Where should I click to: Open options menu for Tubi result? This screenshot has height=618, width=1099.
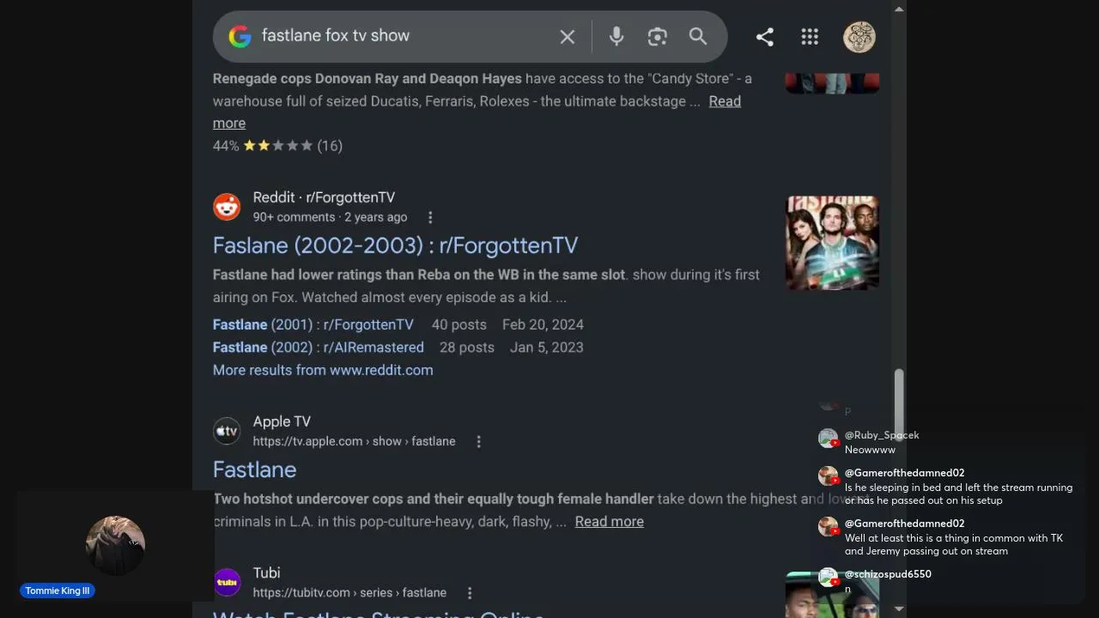(x=470, y=593)
